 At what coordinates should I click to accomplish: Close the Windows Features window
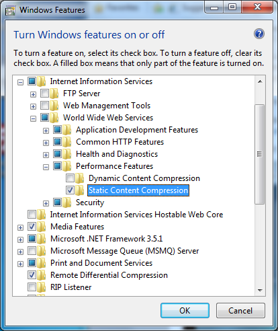[x=258, y=7]
